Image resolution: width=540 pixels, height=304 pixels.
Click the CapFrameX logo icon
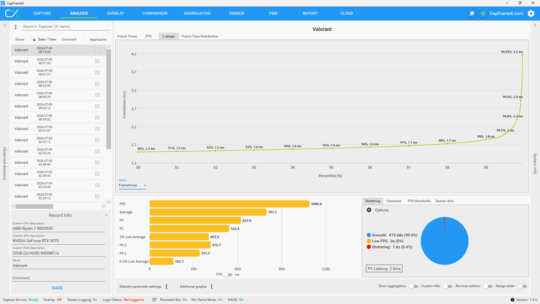click(12, 13)
